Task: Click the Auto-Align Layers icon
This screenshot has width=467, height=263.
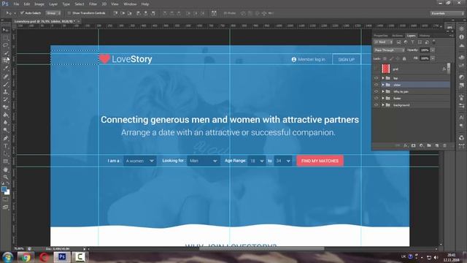Action: pyautogui.click(x=214, y=13)
